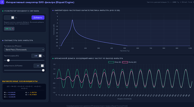Image resolution: width=194 pixels, height=107 pixels.
Task: Click the b0 coefficient value
Action: [12, 92]
